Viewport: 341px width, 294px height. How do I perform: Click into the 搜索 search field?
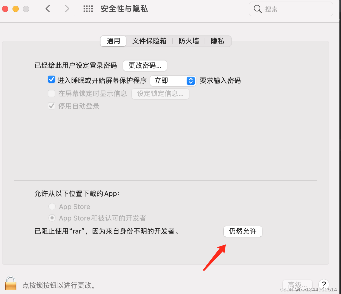click(291, 9)
